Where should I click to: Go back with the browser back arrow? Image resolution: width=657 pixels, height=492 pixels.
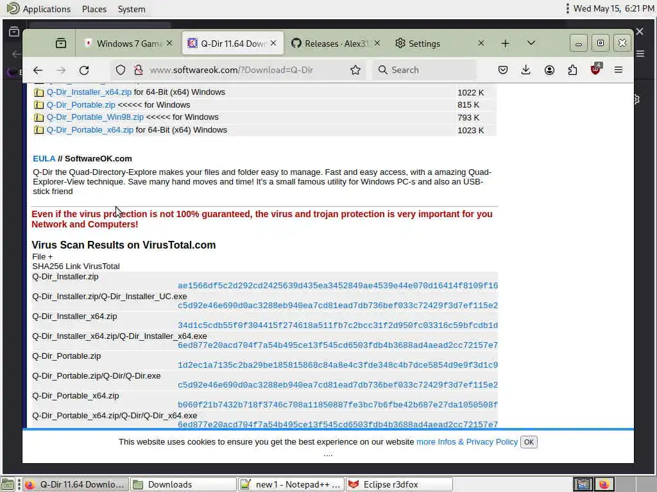[x=38, y=70]
